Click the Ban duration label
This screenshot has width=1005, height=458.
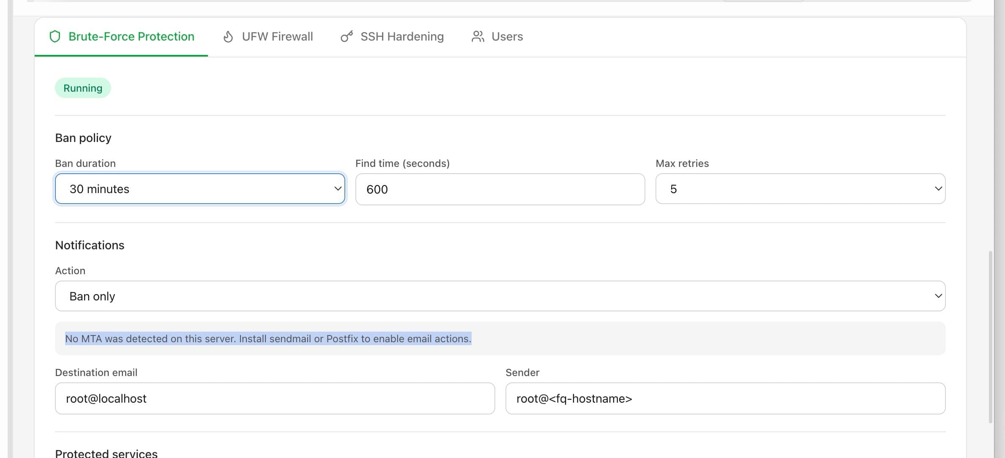85,164
